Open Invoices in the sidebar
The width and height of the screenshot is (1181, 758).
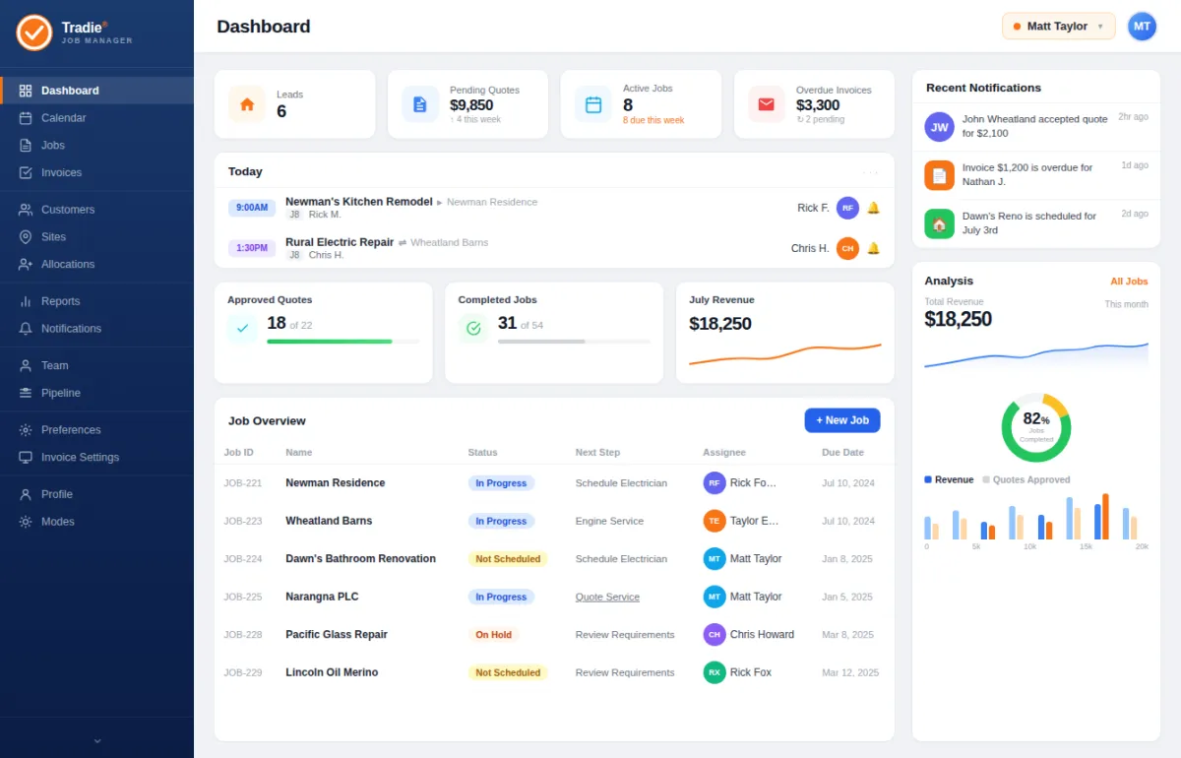tap(96, 172)
